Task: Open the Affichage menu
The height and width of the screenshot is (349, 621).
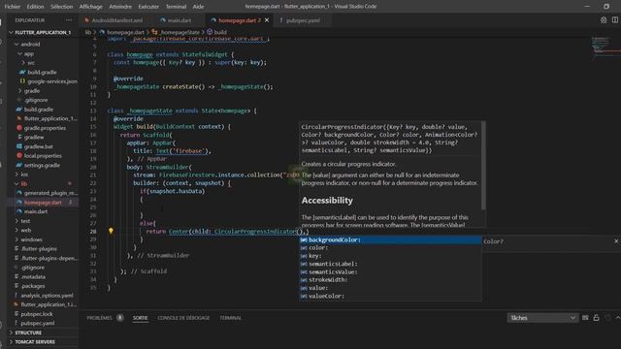Action: click(x=90, y=7)
